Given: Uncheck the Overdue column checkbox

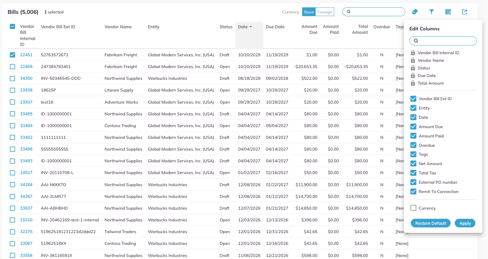Looking at the screenshot, I should point(413,145).
